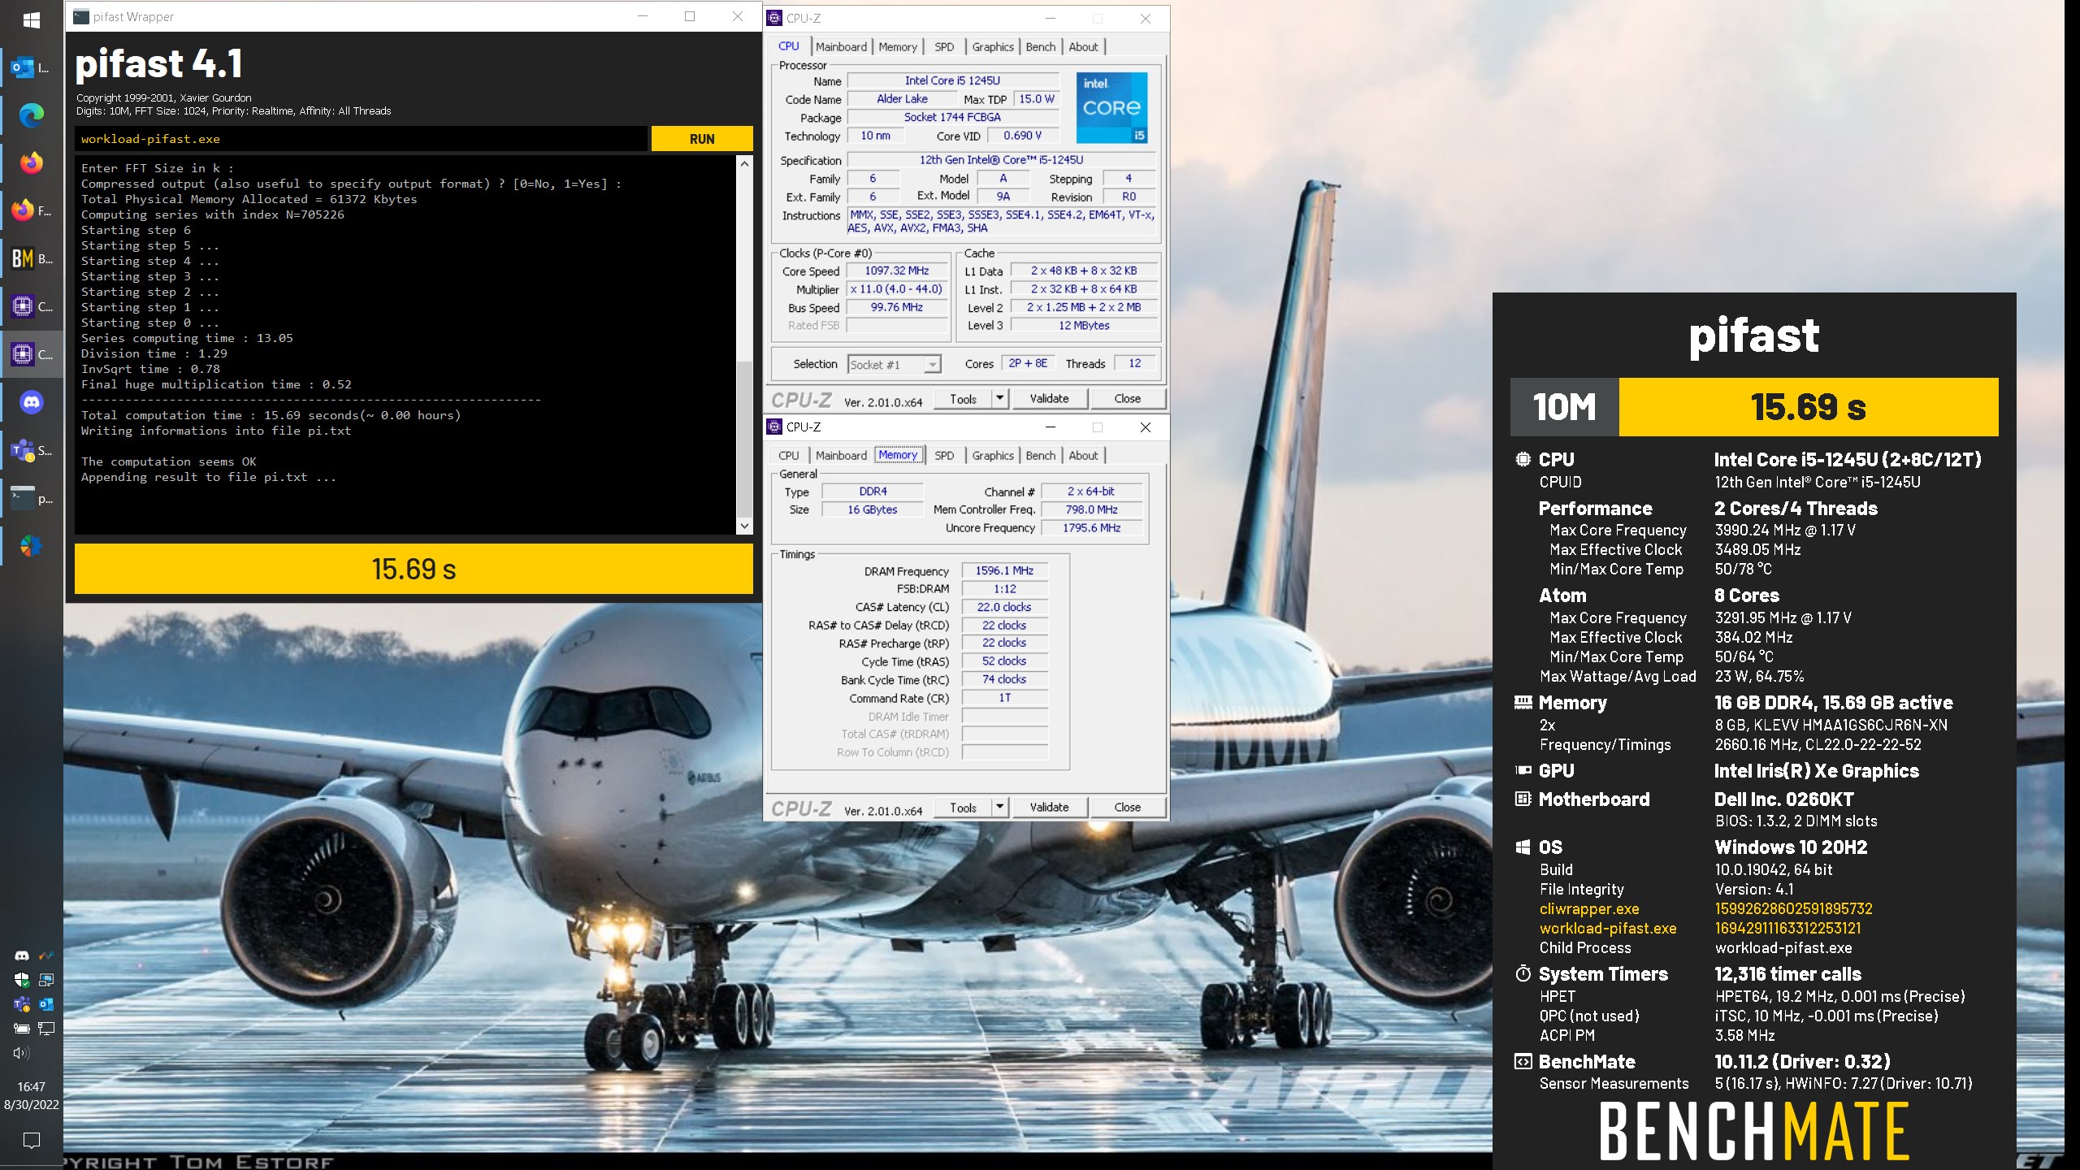2080x1170 pixels.
Task: Open SPD tab in lower CPU-Z window
Action: click(944, 456)
